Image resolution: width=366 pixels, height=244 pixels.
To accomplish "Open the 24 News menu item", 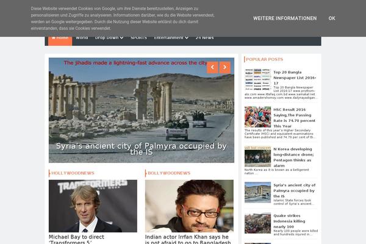I will click(204, 38).
